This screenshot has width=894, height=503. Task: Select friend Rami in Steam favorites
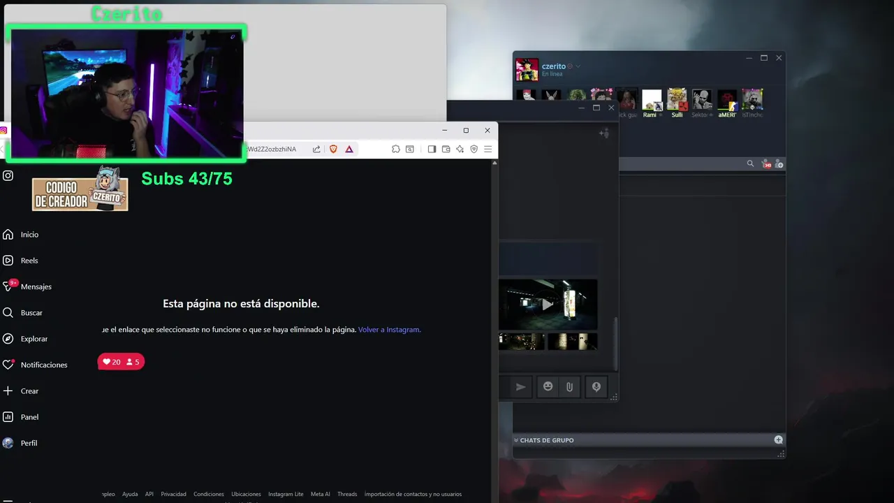(x=651, y=103)
